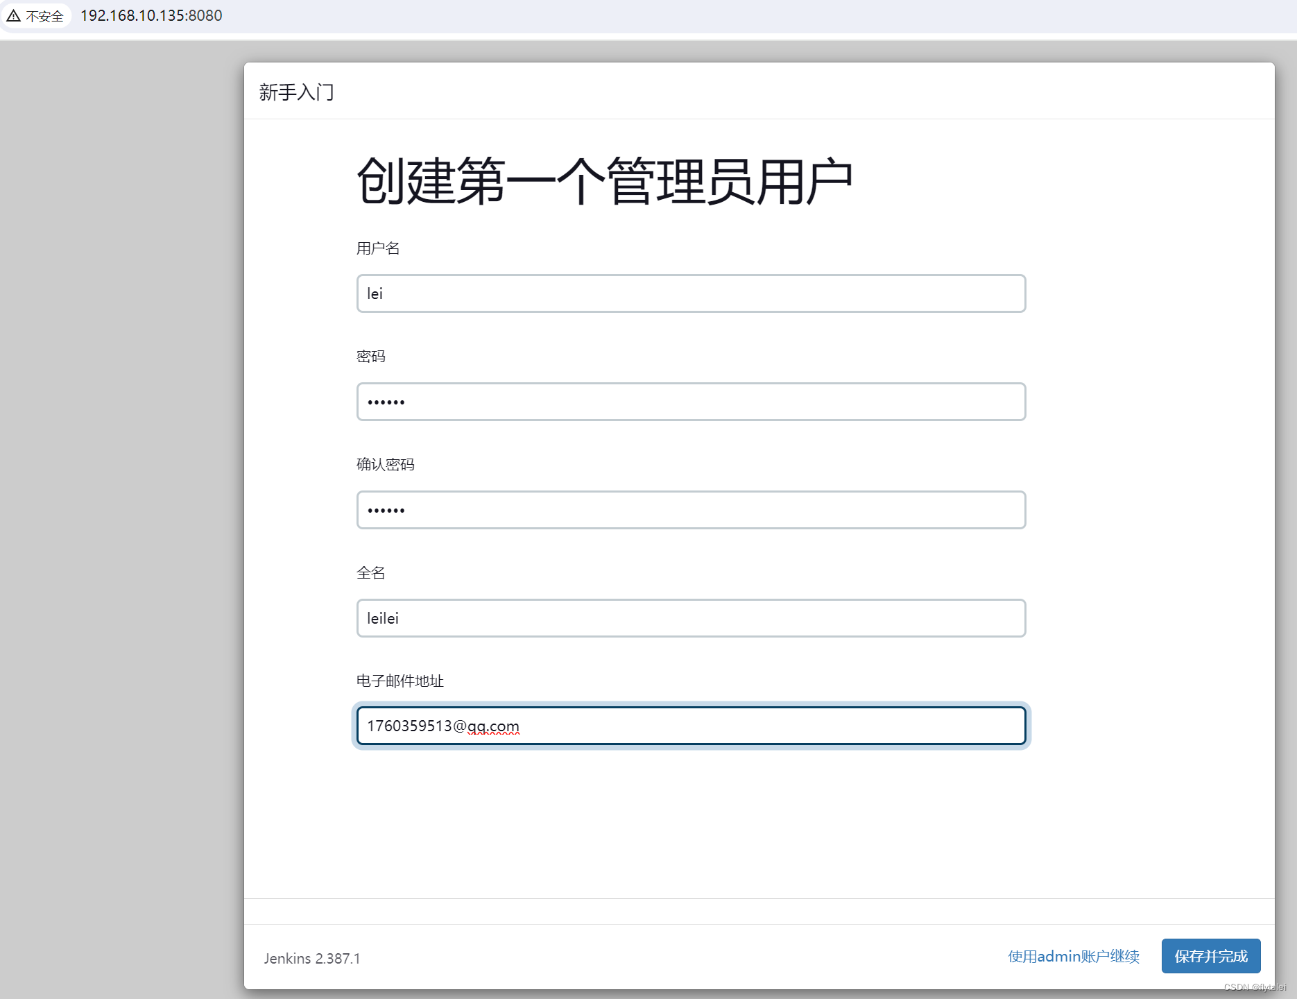Viewport: 1297px width, 999px height.
Task: Click the 电子邮件地址 label
Action: pyautogui.click(x=400, y=681)
